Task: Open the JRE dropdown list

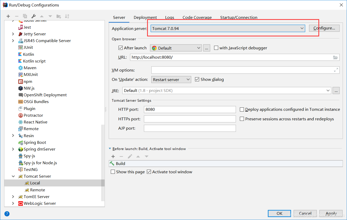Action: click(x=226, y=90)
